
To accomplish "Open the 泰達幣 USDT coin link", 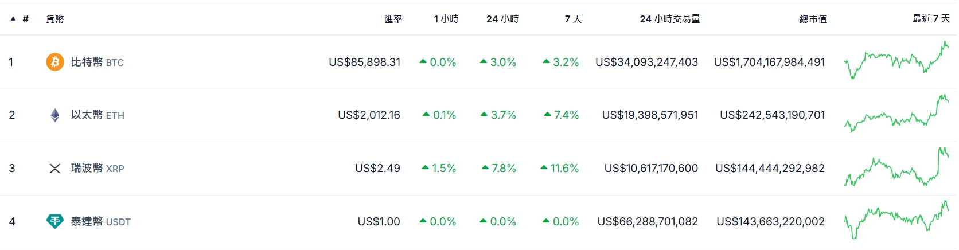I will tap(100, 222).
